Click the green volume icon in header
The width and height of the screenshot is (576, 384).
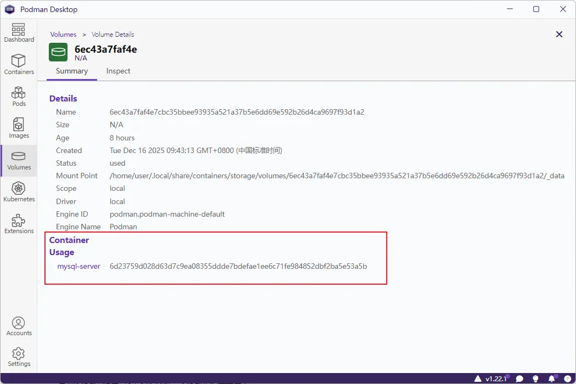click(x=58, y=52)
